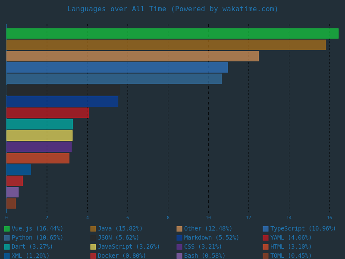Click the shortest bar at chart bottom
The height and width of the screenshot is (259, 345).
(x=11, y=203)
